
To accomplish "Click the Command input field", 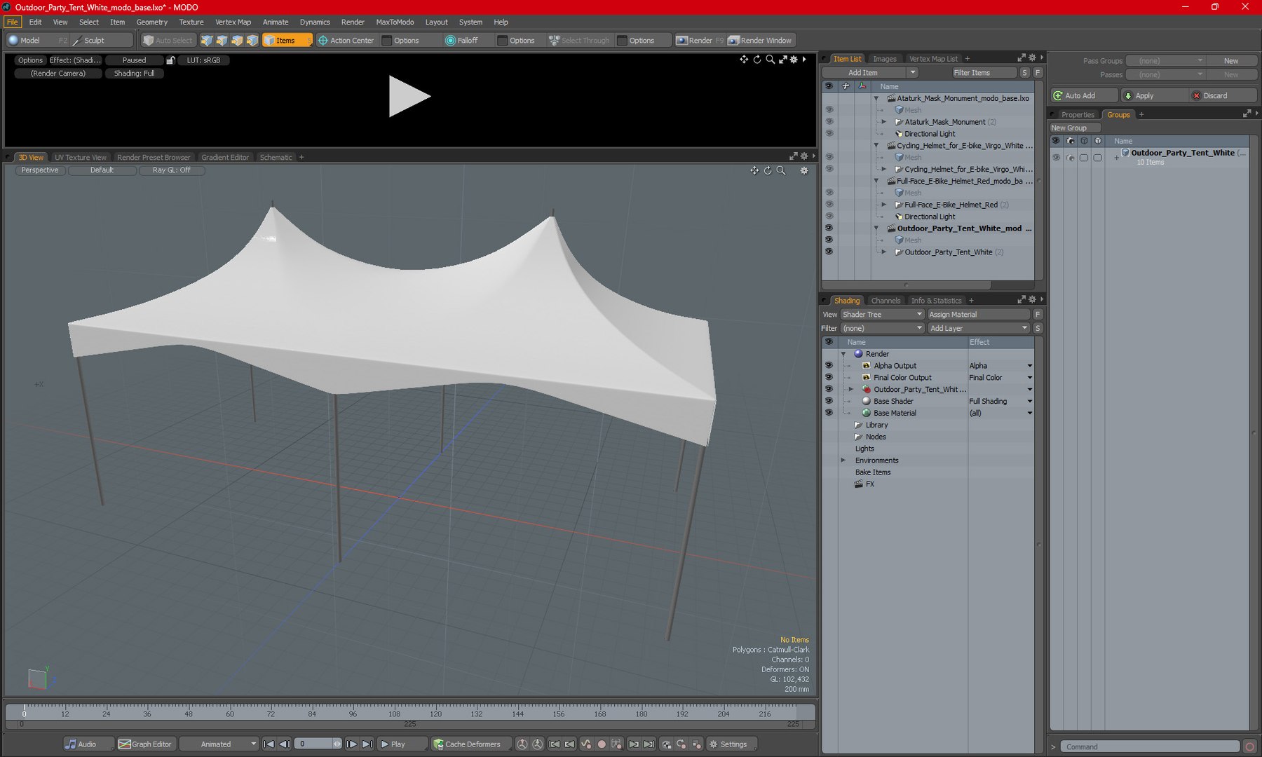I will 1150,747.
